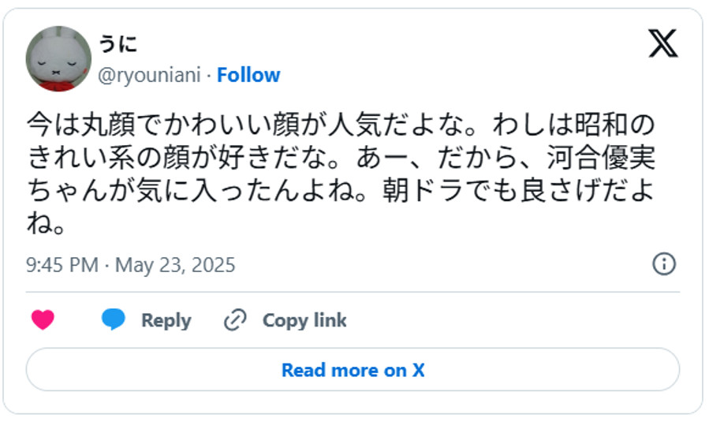Open the 9:45 PM timestamp link
Viewport: 709px width, 422px height.
pos(62,264)
